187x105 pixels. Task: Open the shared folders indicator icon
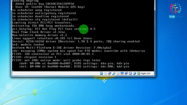point(118,73)
